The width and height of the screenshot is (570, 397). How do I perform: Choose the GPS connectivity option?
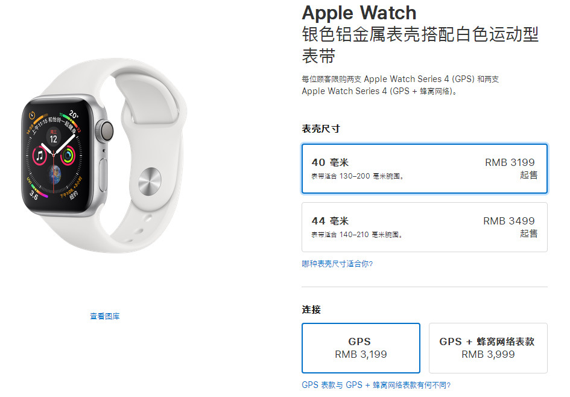coord(361,348)
